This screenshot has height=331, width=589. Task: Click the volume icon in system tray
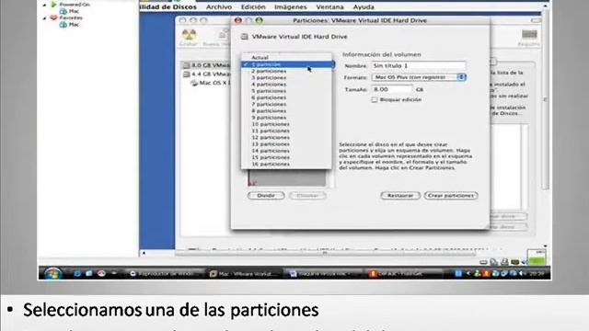coord(522,274)
